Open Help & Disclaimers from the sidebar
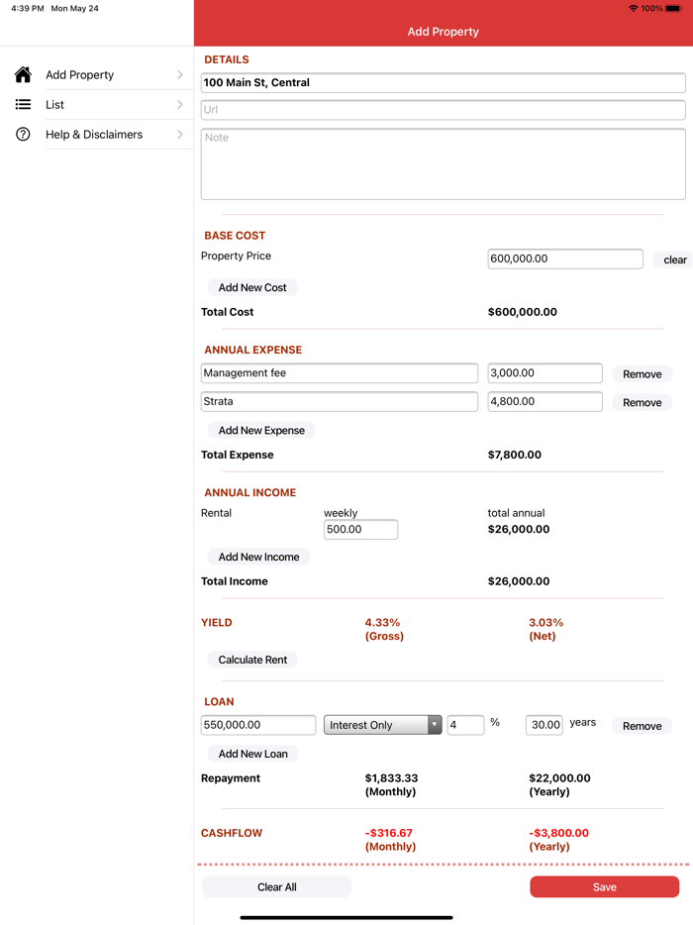Screen dimensions: 693x925 point(94,134)
